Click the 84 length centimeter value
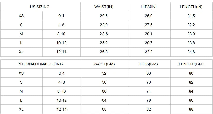 [x=191, y=91]
